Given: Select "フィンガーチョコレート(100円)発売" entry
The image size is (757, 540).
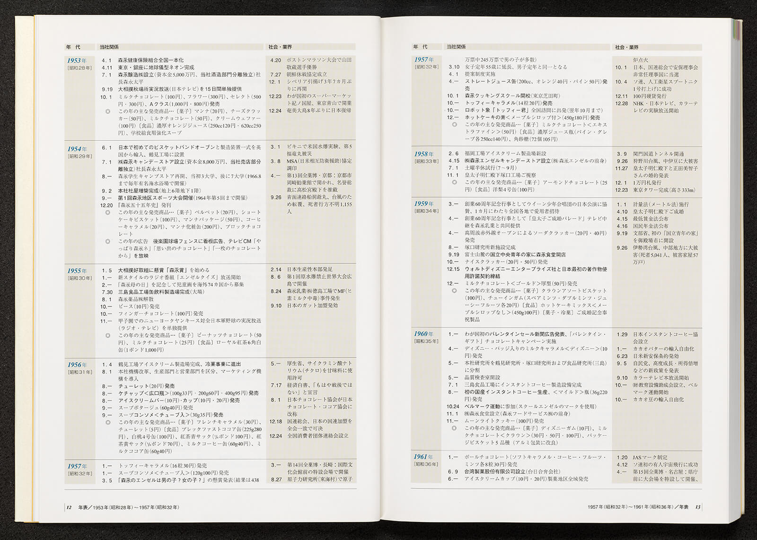Looking at the screenshot, I should 160,314.
